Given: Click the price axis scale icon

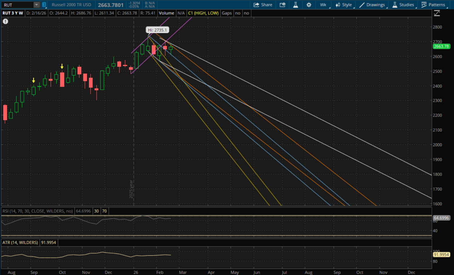Looking at the screenshot, I should click(437, 13).
